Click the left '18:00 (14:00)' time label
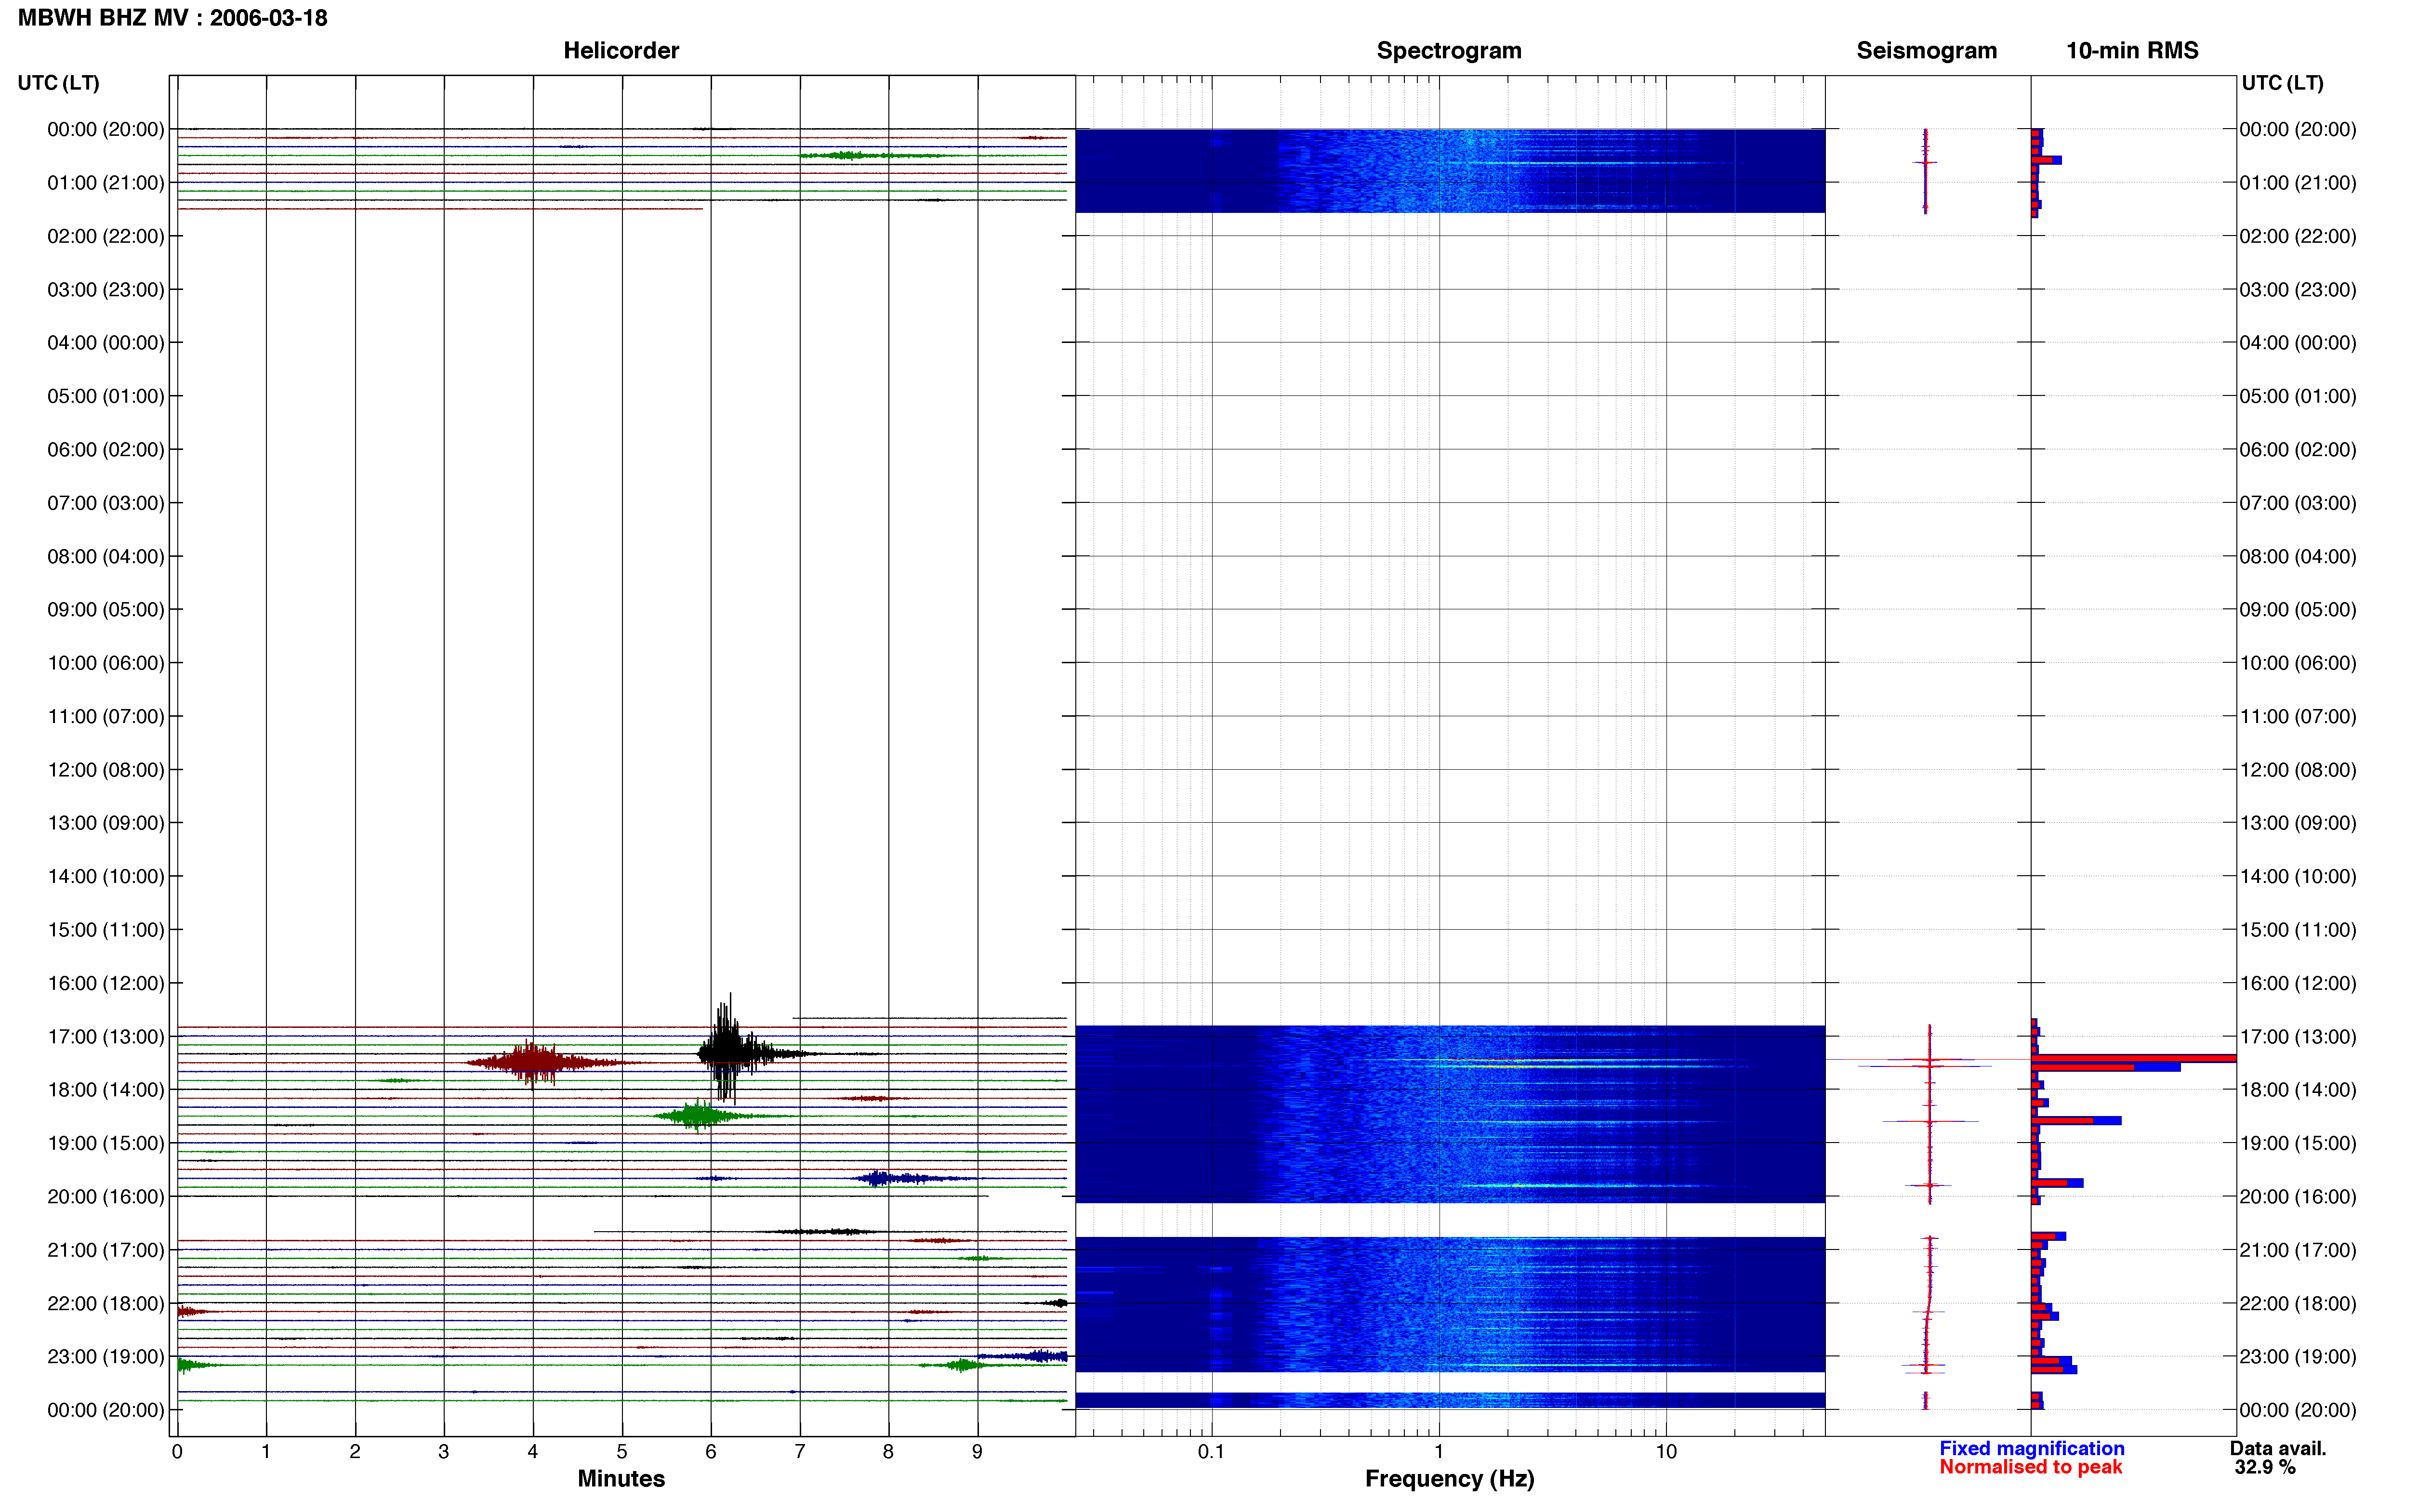 pyautogui.click(x=106, y=1090)
